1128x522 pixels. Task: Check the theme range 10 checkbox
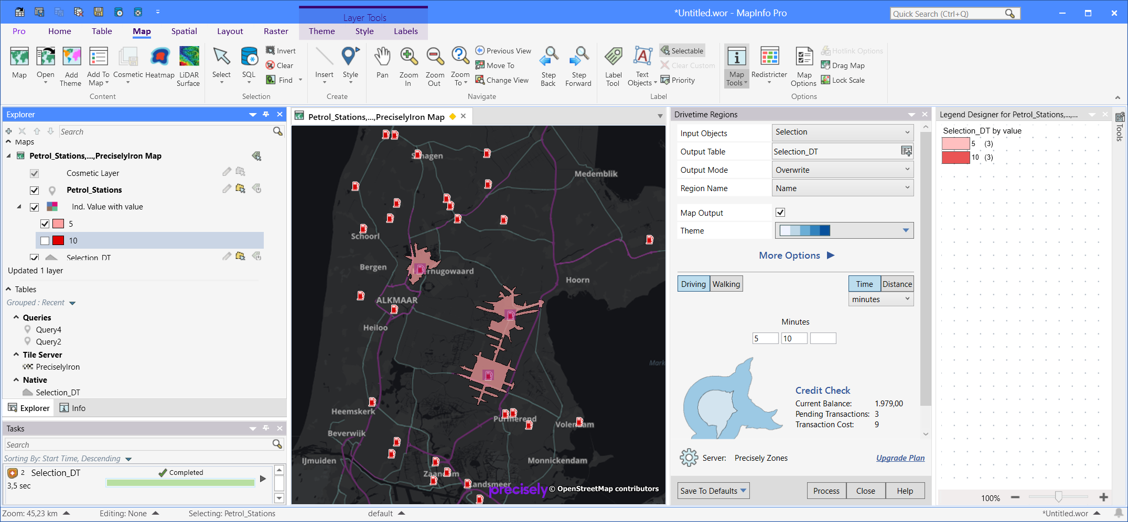(x=45, y=240)
